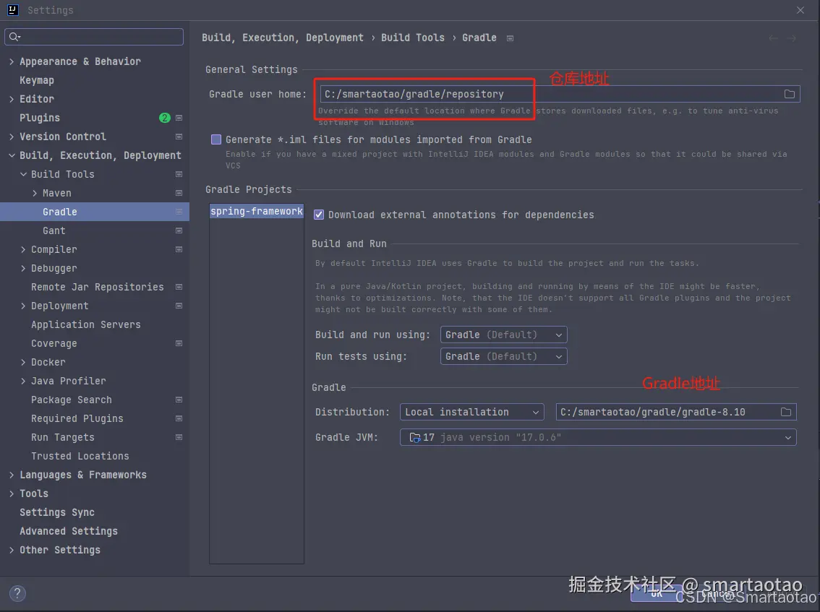This screenshot has height=612, width=820.
Task: Click the folder browse icon for Gradle user home
Action: pos(789,94)
